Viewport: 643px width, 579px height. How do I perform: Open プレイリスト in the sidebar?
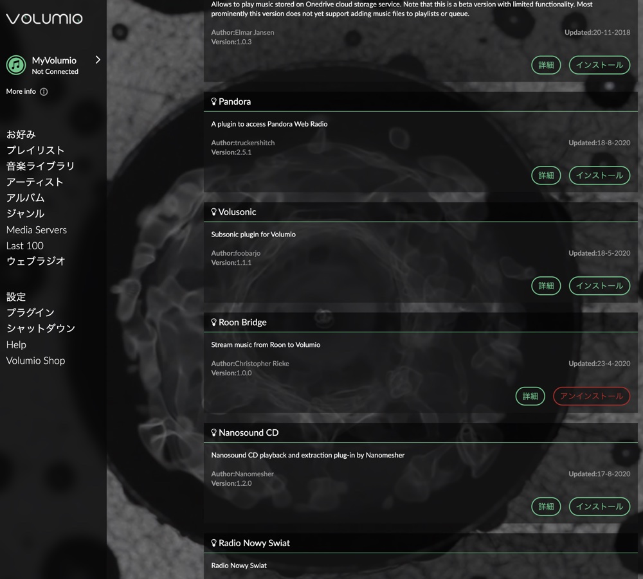click(35, 150)
